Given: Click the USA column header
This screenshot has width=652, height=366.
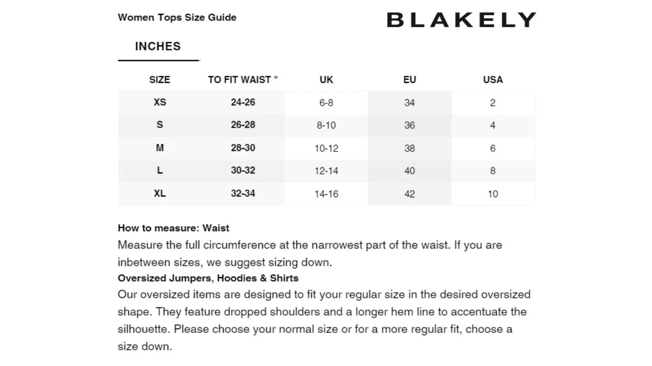Looking at the screenshot, I should (493, 80).
